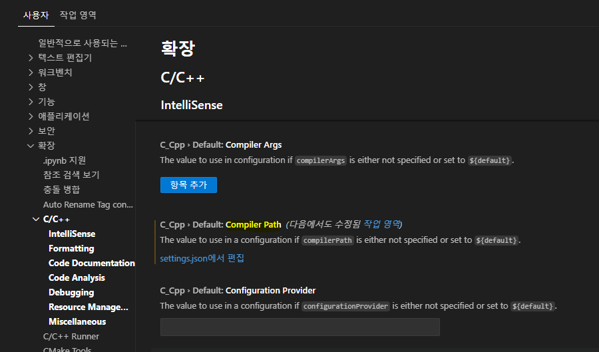The height and width of the screenshot is (352, 599).
Task: Click the 항목 추가 button
Action: tap(189, 185)
